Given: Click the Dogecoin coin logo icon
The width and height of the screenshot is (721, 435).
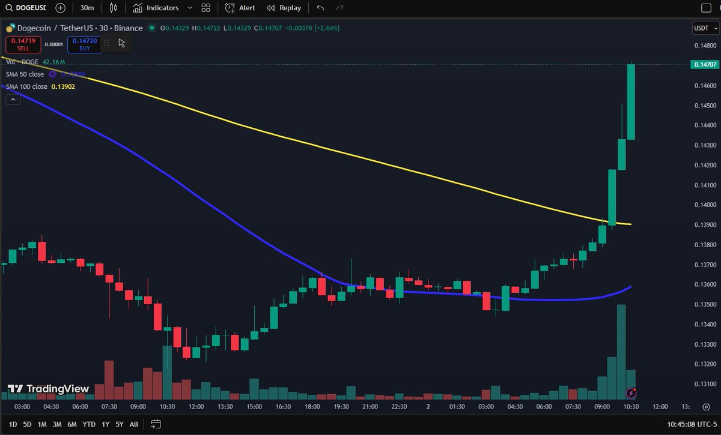Looking at the screenshot, I should coord(9,28).
